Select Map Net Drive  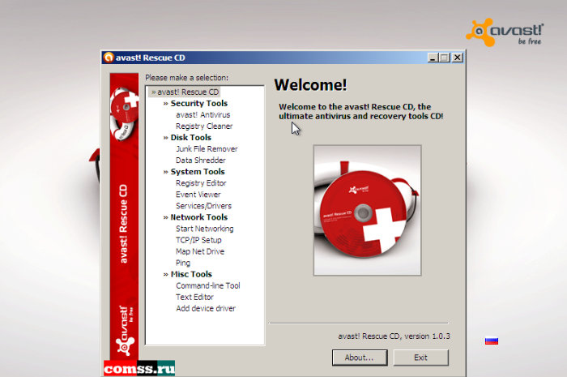pos(200,251)
